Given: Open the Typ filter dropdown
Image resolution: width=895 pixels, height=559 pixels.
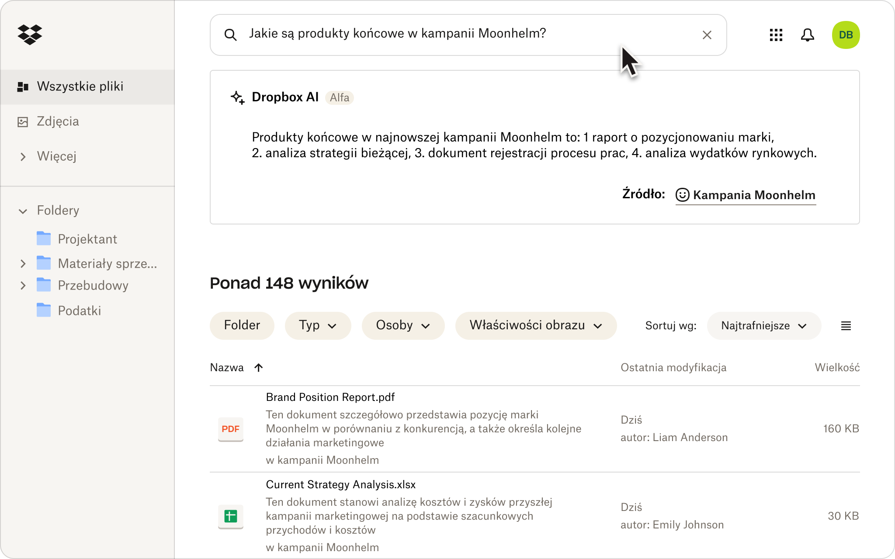Looking at the screenshot, I should 318,325.
